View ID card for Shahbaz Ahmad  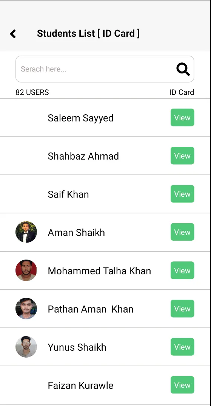(182, 156)
